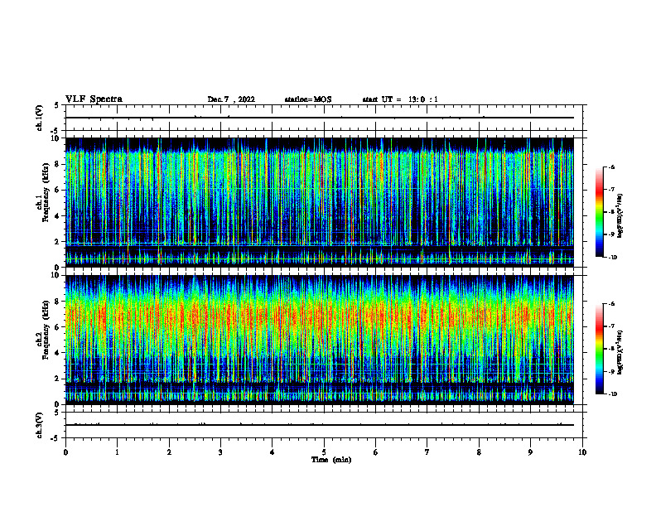Click ch.1 frequency axis tick "6"
656x507 pixels.
click(x=58, y=190)
